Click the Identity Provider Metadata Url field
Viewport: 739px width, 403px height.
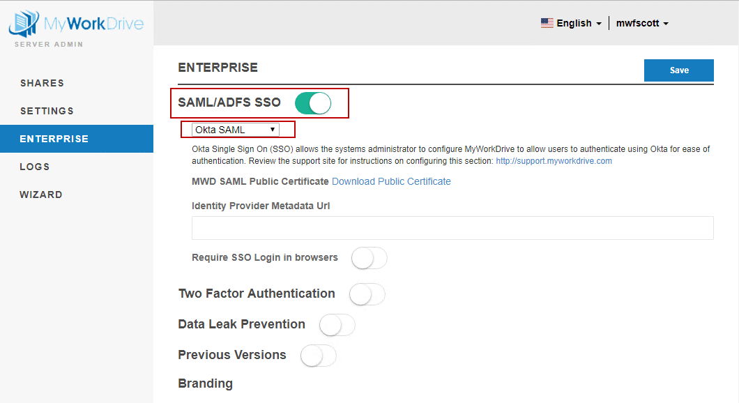tap(452, 228)
